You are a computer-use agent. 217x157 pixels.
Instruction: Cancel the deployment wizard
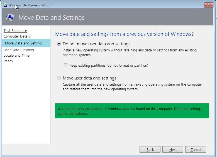click(x=196, y=149)
